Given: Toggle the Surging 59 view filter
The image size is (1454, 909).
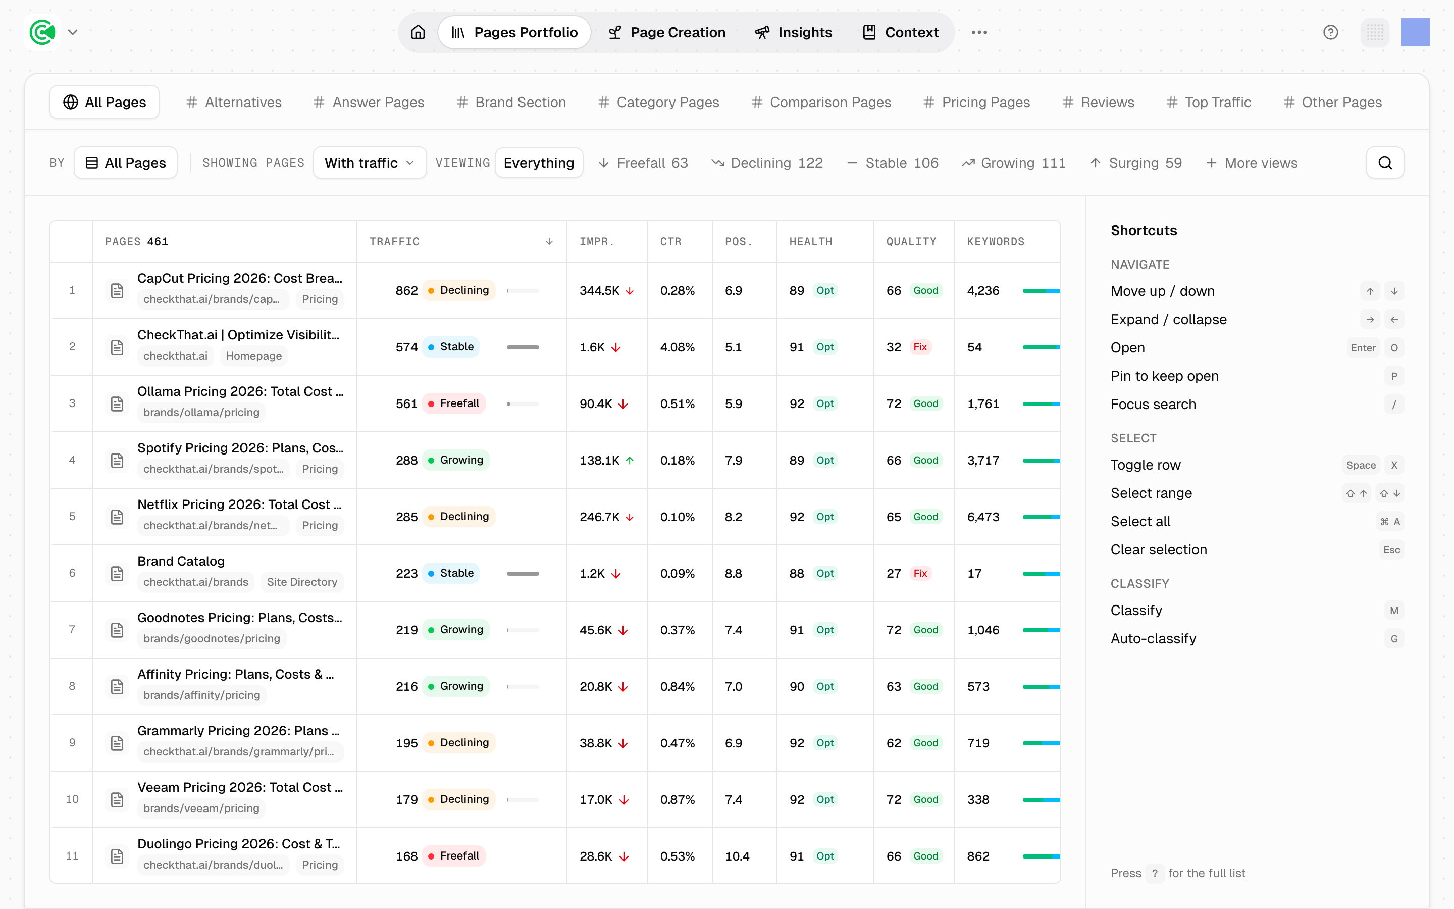Looking at the screenshot, I should pos(1136,163).
